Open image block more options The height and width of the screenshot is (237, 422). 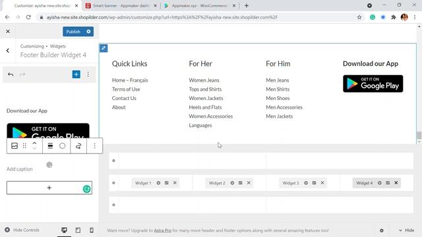click(x=94, y=145)
